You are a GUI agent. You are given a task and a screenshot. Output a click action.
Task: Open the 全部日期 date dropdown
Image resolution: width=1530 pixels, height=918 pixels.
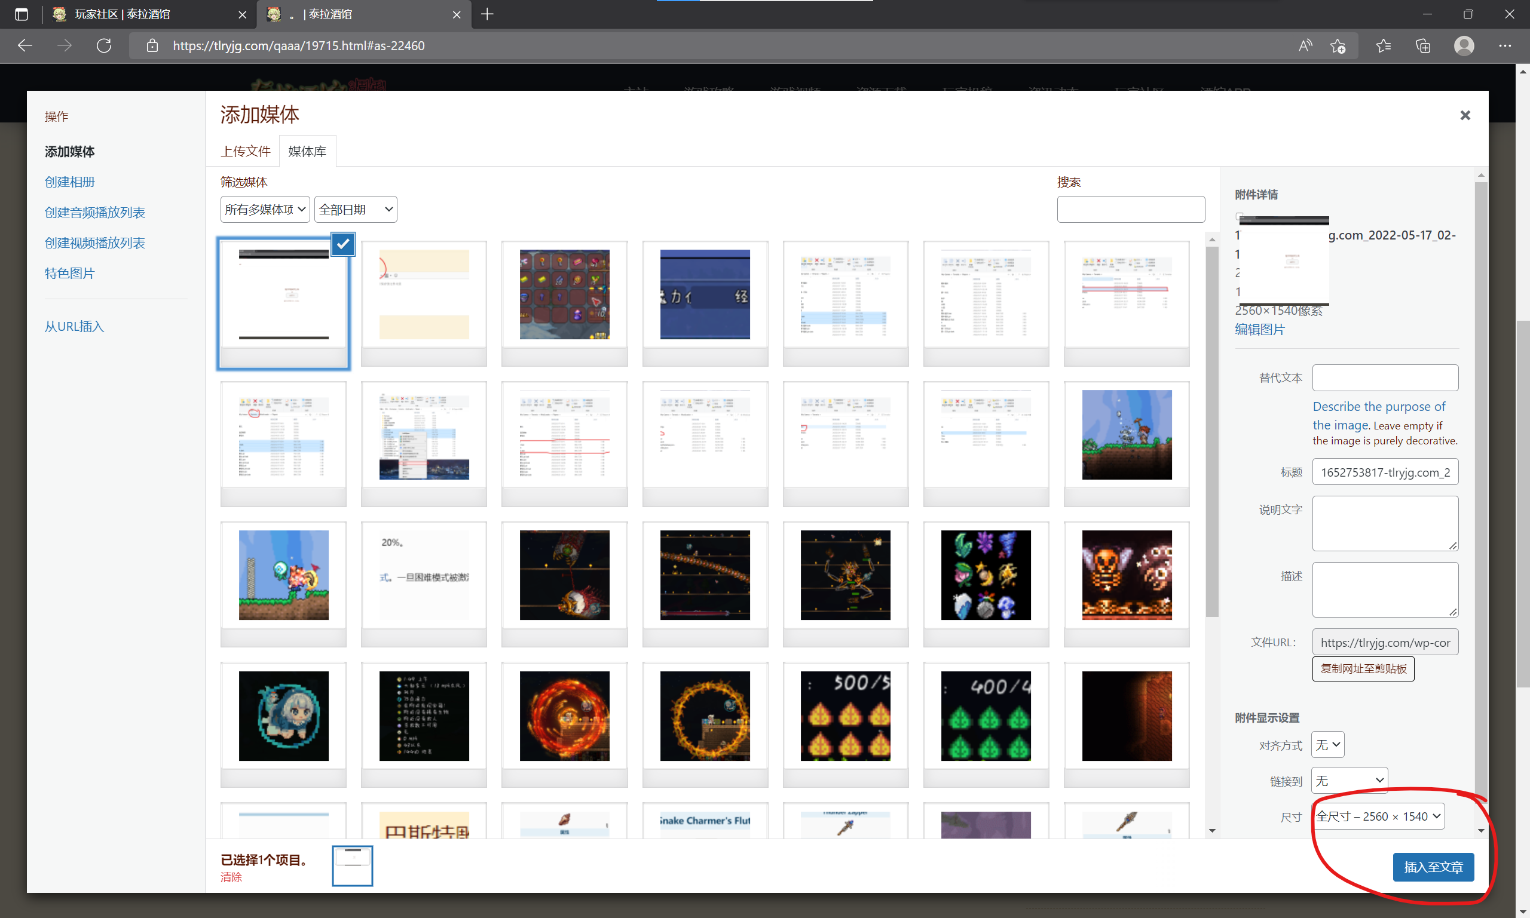pos(355,210)
